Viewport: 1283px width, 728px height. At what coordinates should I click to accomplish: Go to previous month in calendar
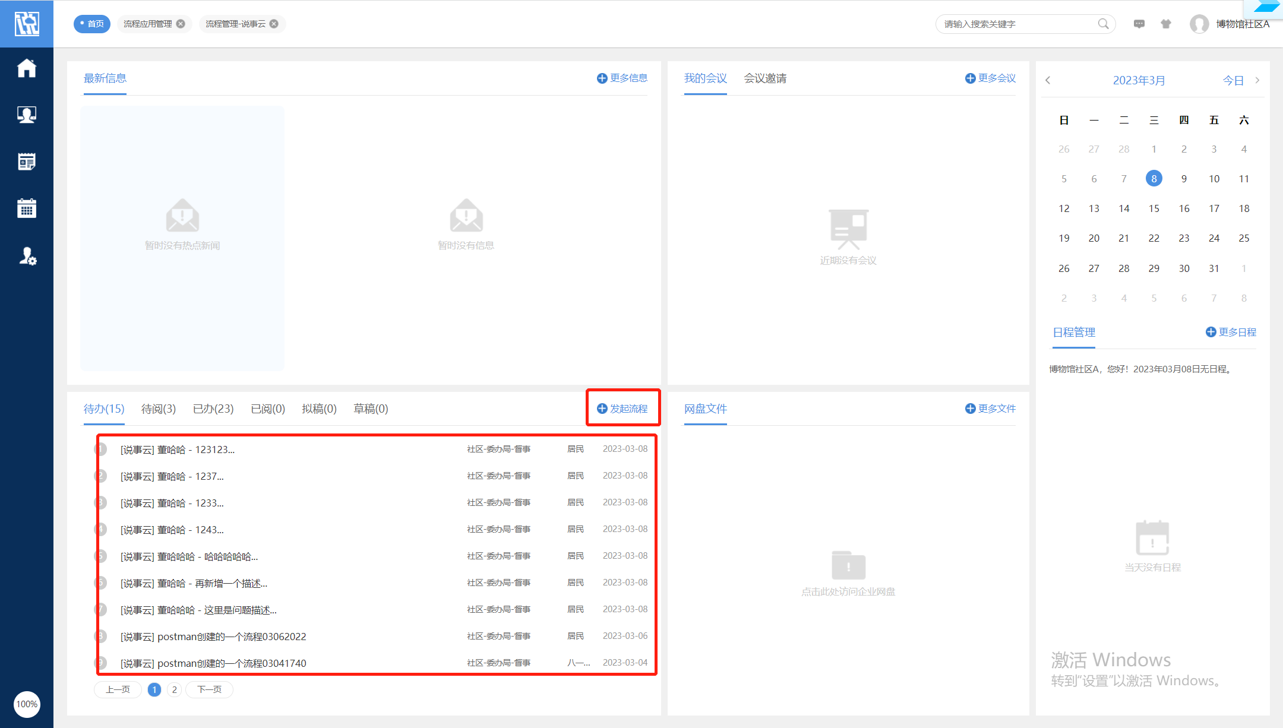pos(1048,80)
